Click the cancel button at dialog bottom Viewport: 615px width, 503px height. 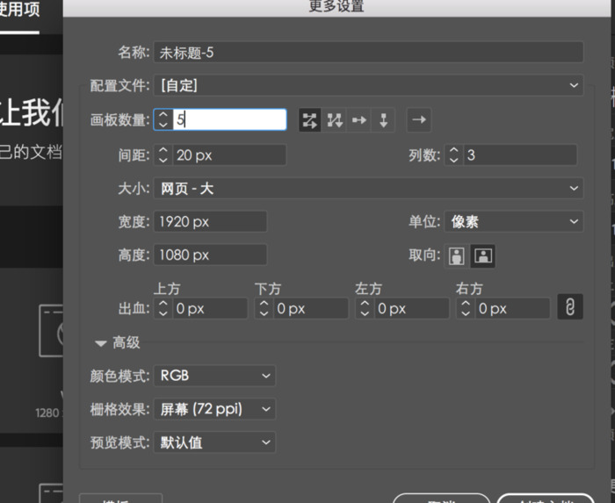[442, 499]
